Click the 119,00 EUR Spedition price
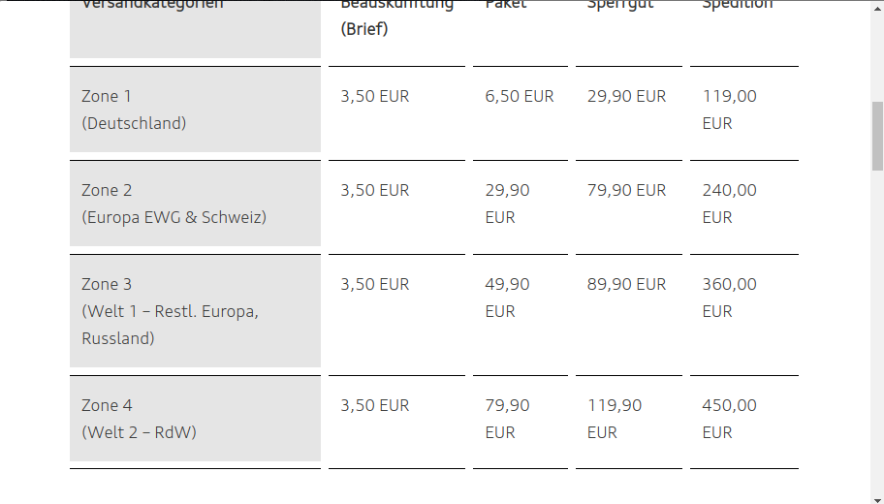The width and height of the screenshot is (884, 504). [x=729, y=110]
